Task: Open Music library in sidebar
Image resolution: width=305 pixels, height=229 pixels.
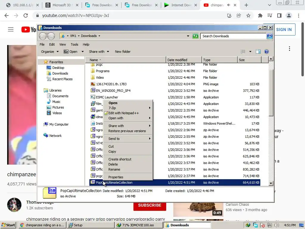Action: pyautogui.click(x=54, y=102)
